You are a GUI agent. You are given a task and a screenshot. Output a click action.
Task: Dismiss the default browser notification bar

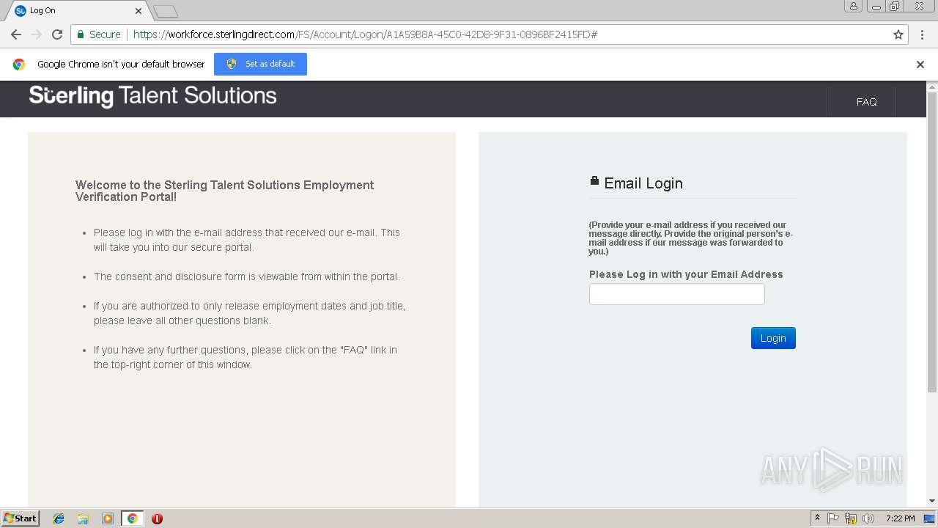(920, 65)
